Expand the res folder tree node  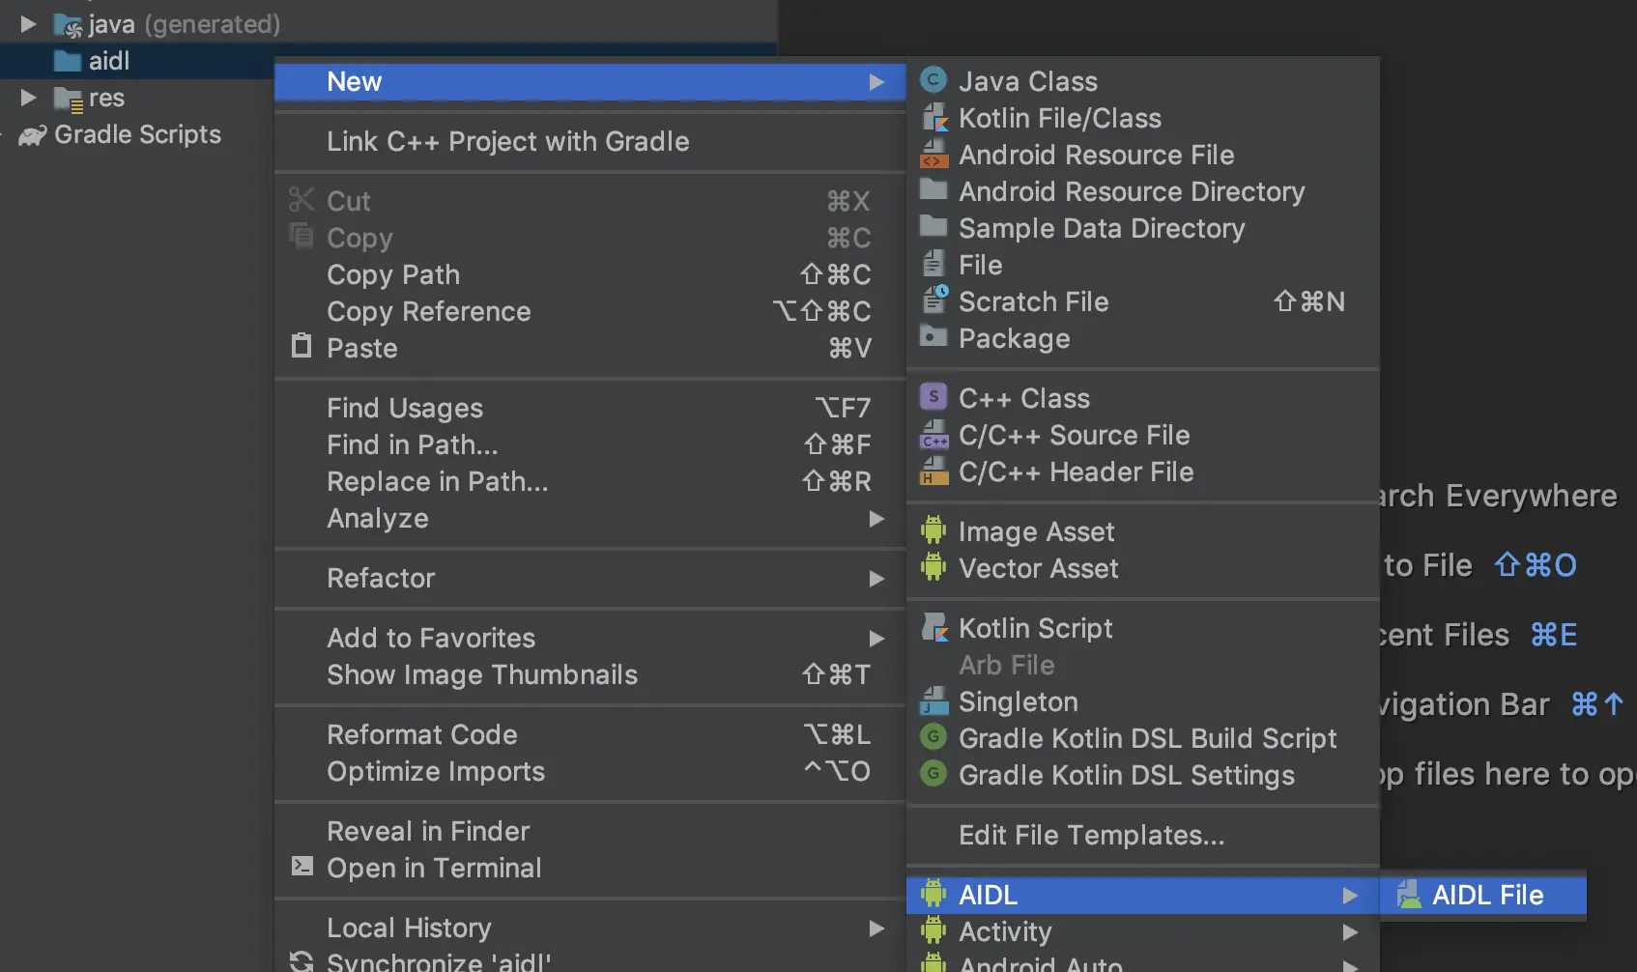pos(29,98)
